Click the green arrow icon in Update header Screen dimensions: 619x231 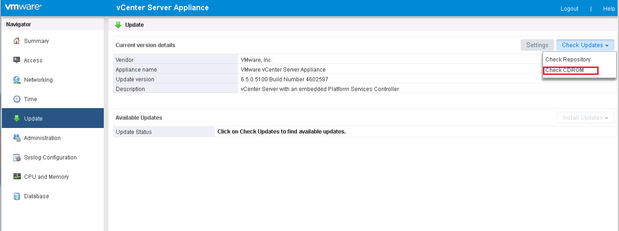click(x=118, y=25)
